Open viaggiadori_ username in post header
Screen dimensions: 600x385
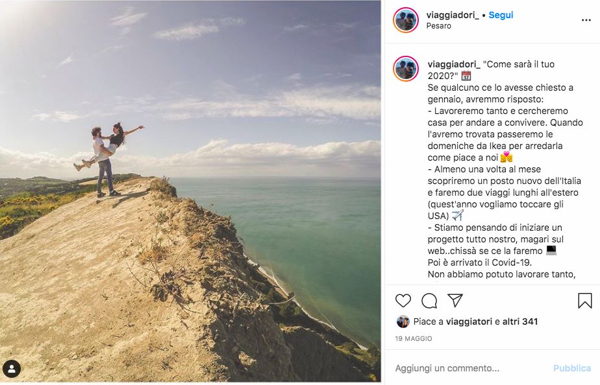[x=453, y=15]
